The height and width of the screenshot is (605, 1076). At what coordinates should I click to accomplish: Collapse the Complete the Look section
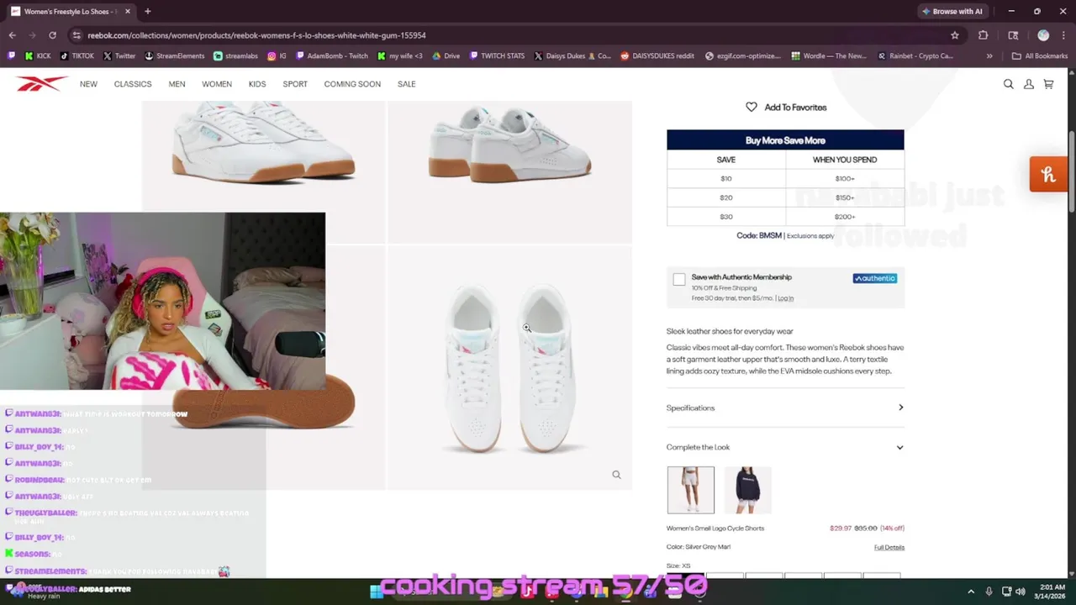pos(785,447)
